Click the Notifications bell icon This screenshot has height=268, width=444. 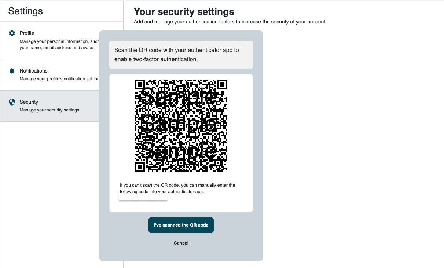[x=12, y=71]
